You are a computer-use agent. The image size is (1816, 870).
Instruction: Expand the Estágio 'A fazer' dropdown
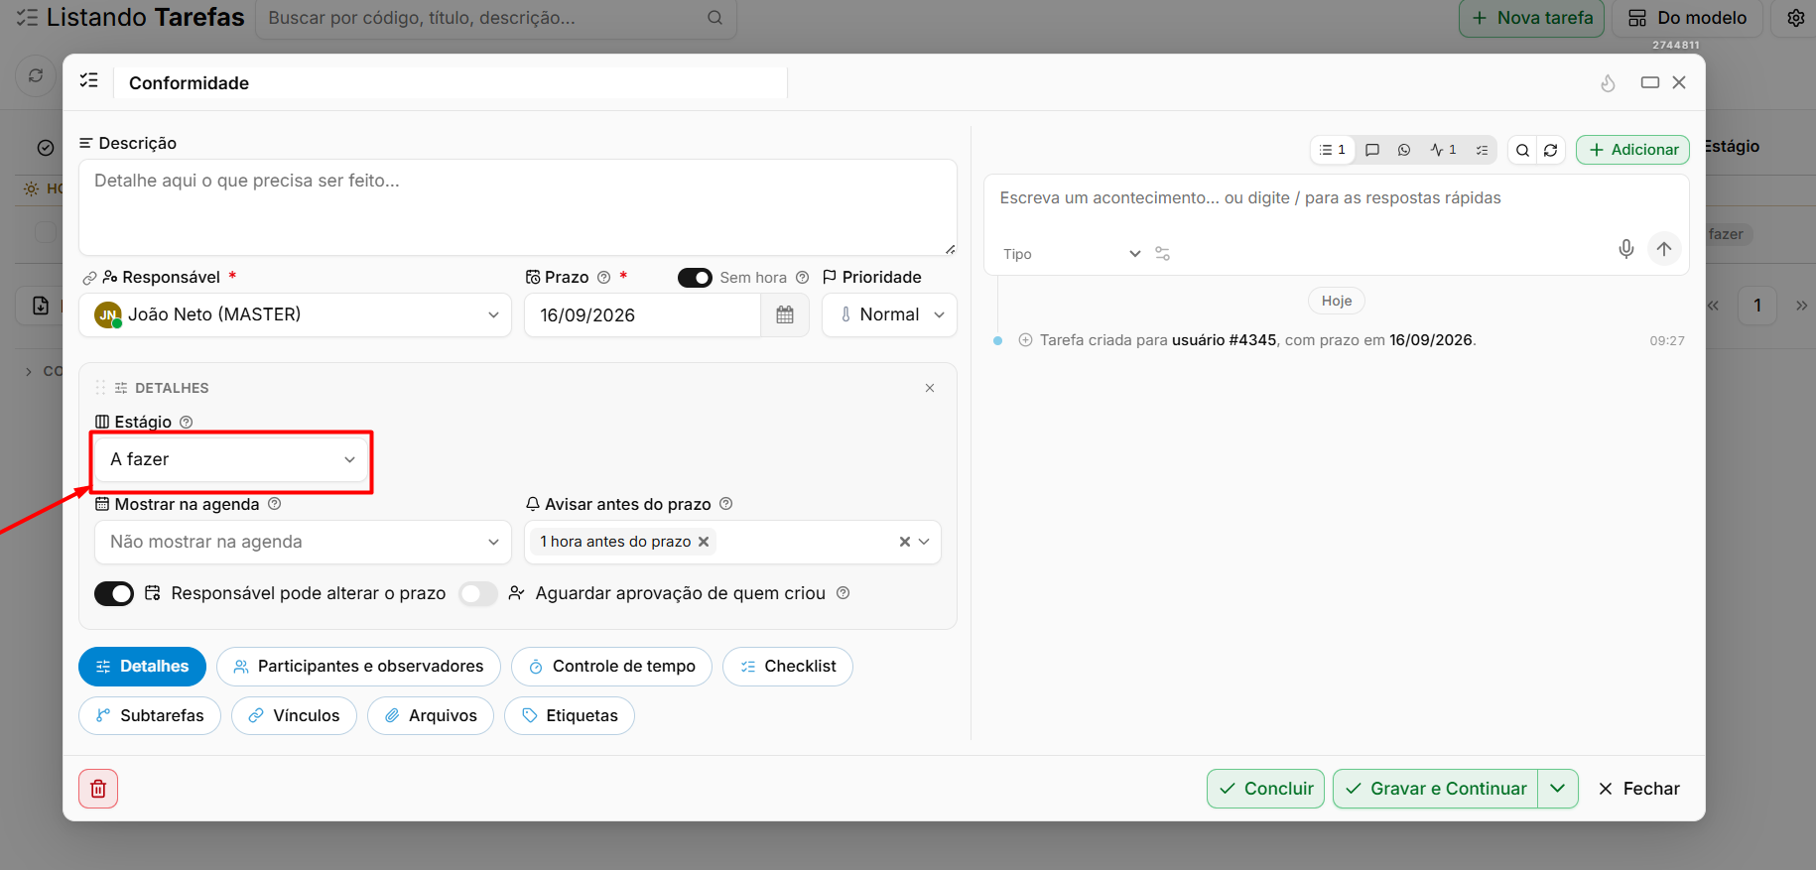coord(232,459)
